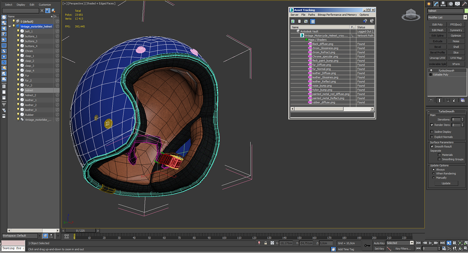Click make unique modifier icon

coord(448,100)
